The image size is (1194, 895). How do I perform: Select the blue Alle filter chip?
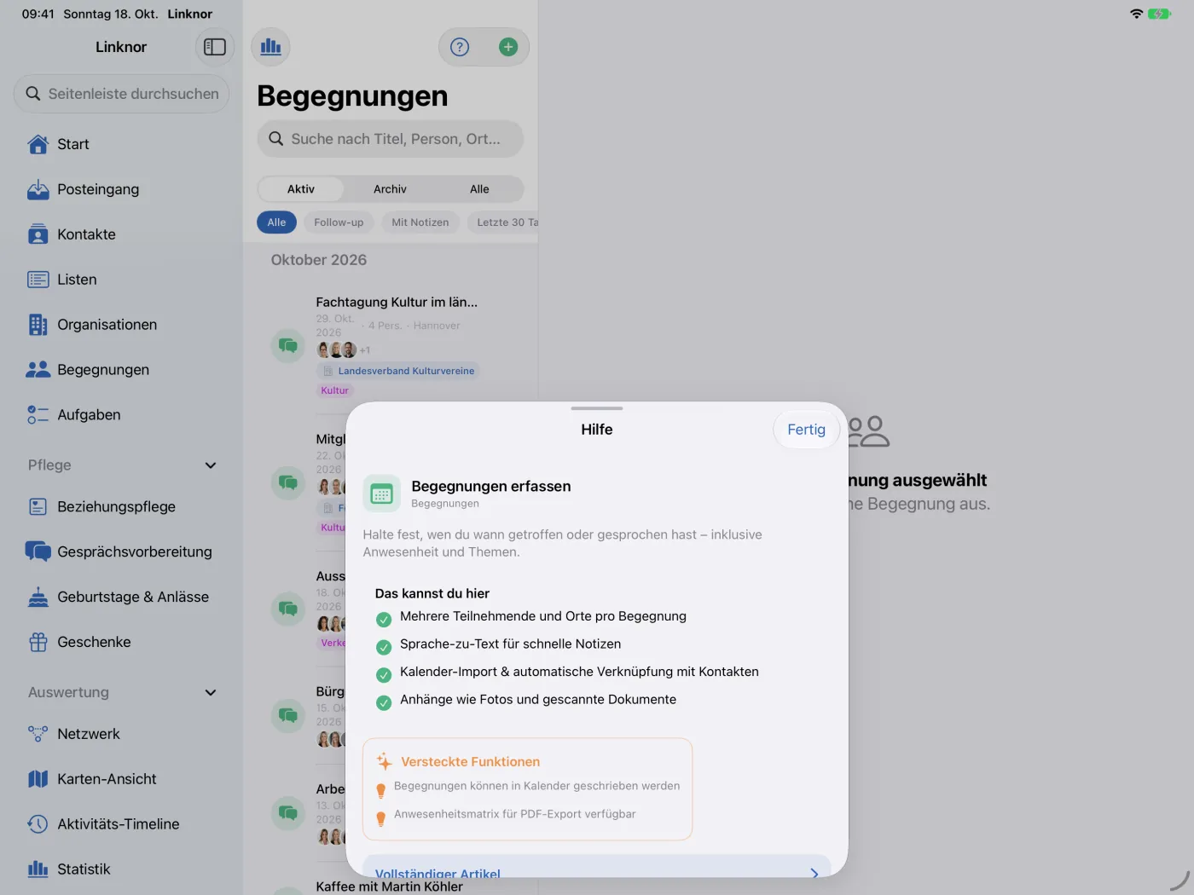point(276,222)
